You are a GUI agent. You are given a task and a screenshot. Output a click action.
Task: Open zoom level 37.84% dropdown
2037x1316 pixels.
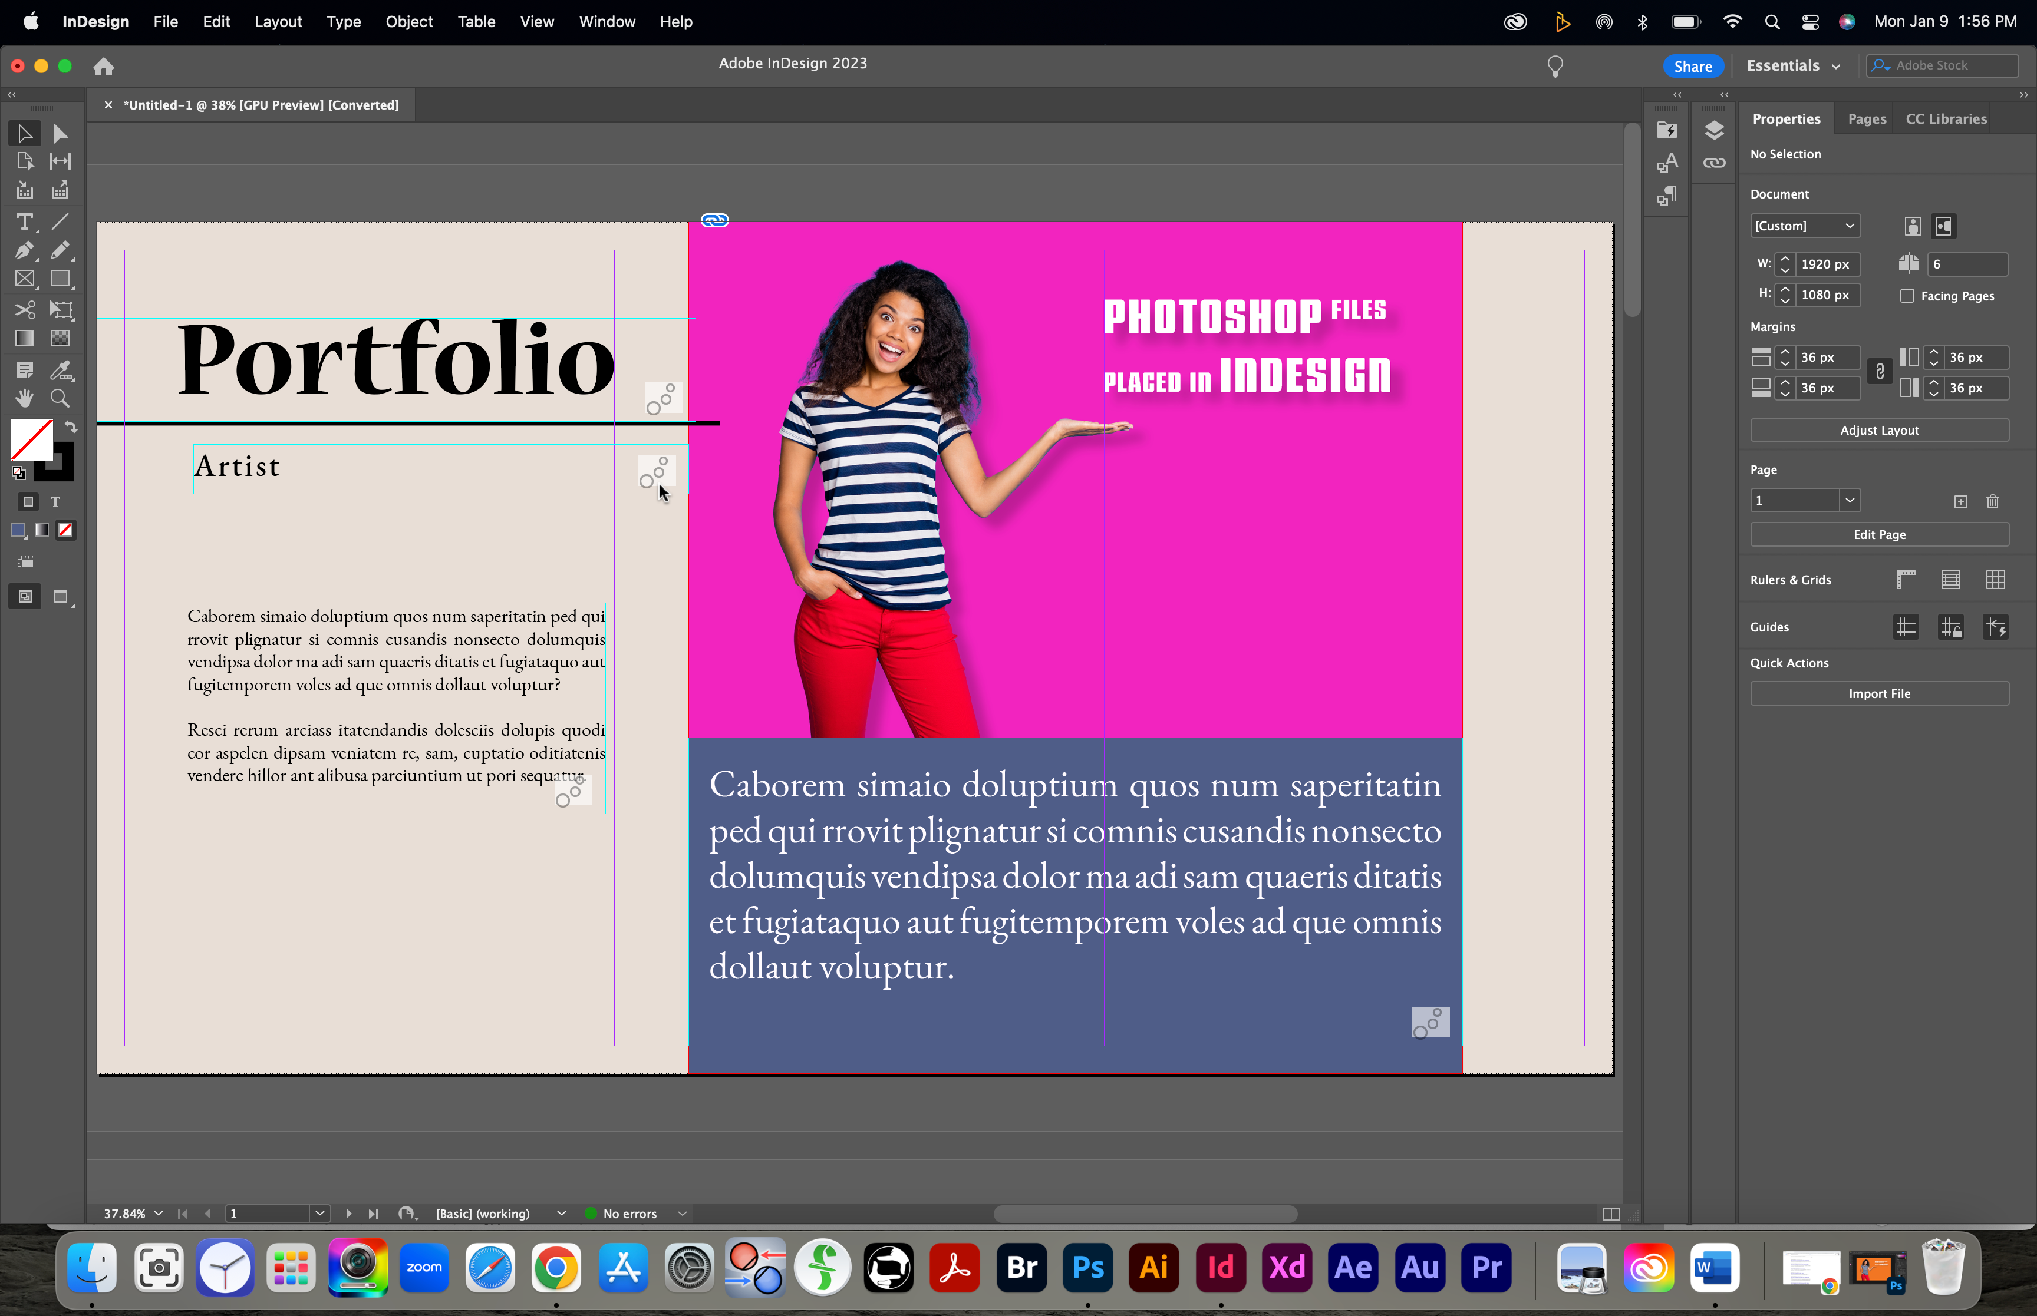158,1214
